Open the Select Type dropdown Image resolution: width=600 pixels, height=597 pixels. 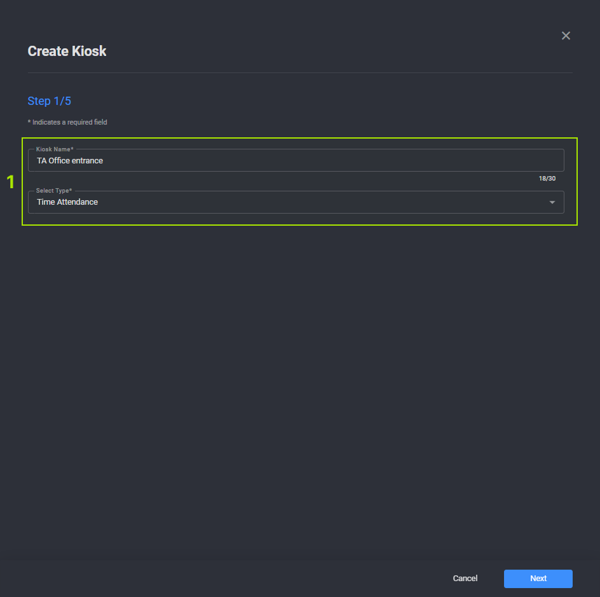(296, 202)
